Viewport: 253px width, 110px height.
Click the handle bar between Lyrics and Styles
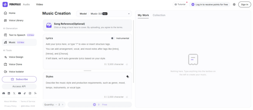pyautogui.click(x=88, y=70)
